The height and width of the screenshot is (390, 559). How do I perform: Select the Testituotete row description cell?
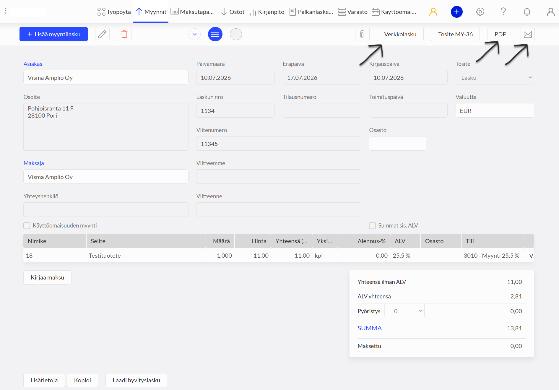(146, 256)
